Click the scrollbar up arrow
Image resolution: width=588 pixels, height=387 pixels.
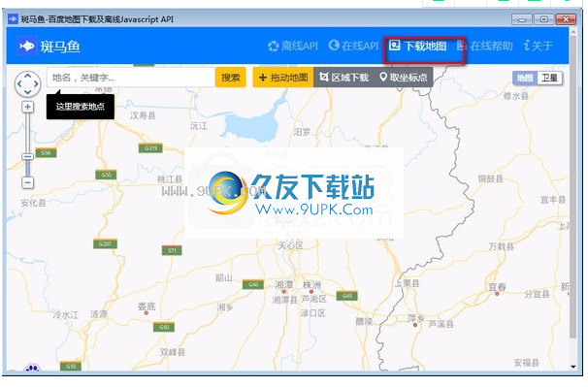coord(572,32)
